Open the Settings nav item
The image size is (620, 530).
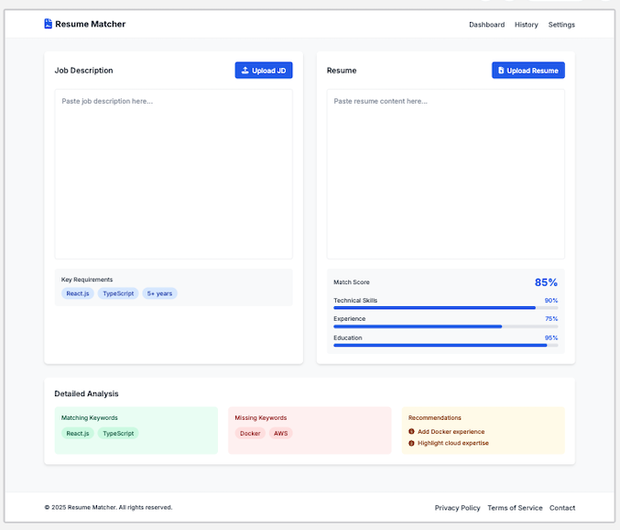coord(561,25)
